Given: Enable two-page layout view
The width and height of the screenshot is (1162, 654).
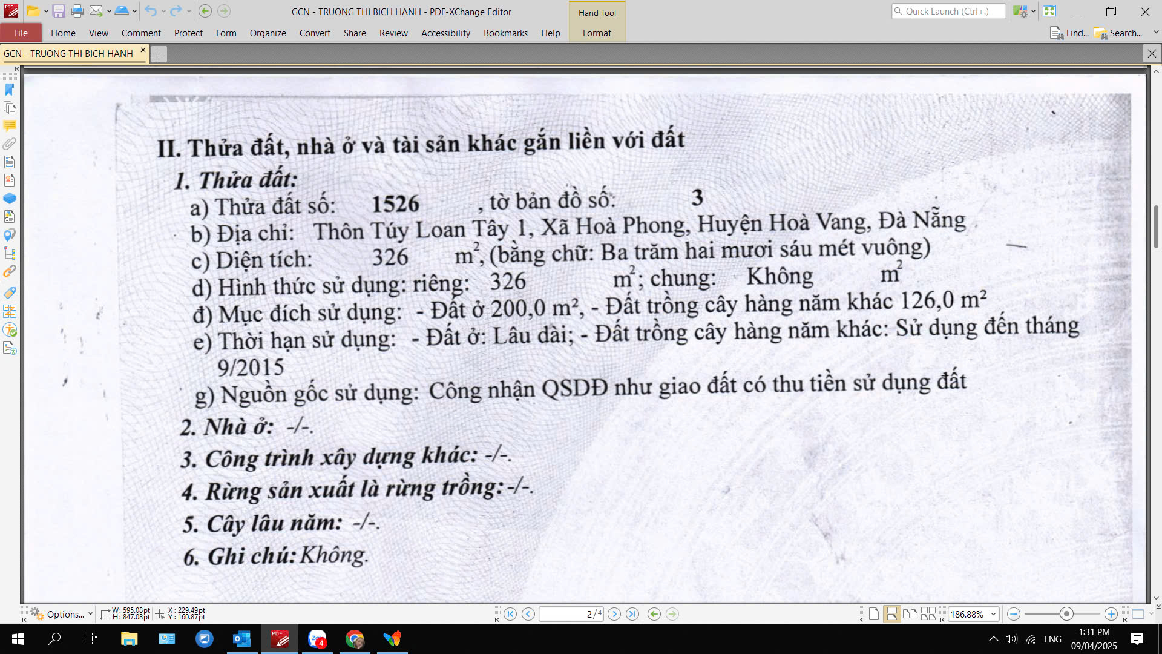Looking at the screenshot, I should pos(910,613).
